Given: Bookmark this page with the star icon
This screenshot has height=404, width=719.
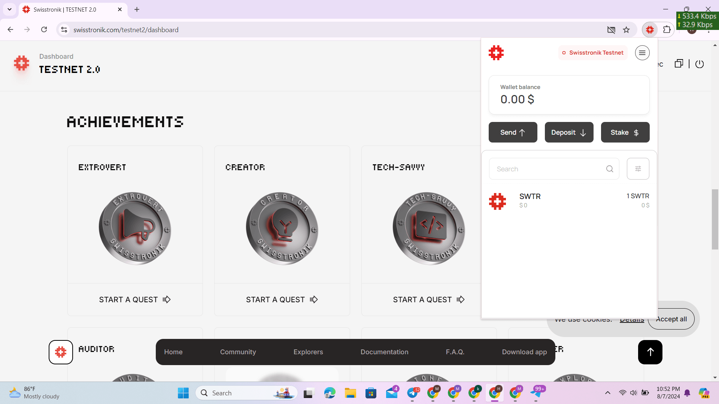Looking at the screenshot, I should coord(626,30).
